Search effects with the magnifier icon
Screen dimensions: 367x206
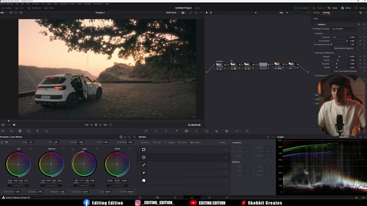[361, 13]
